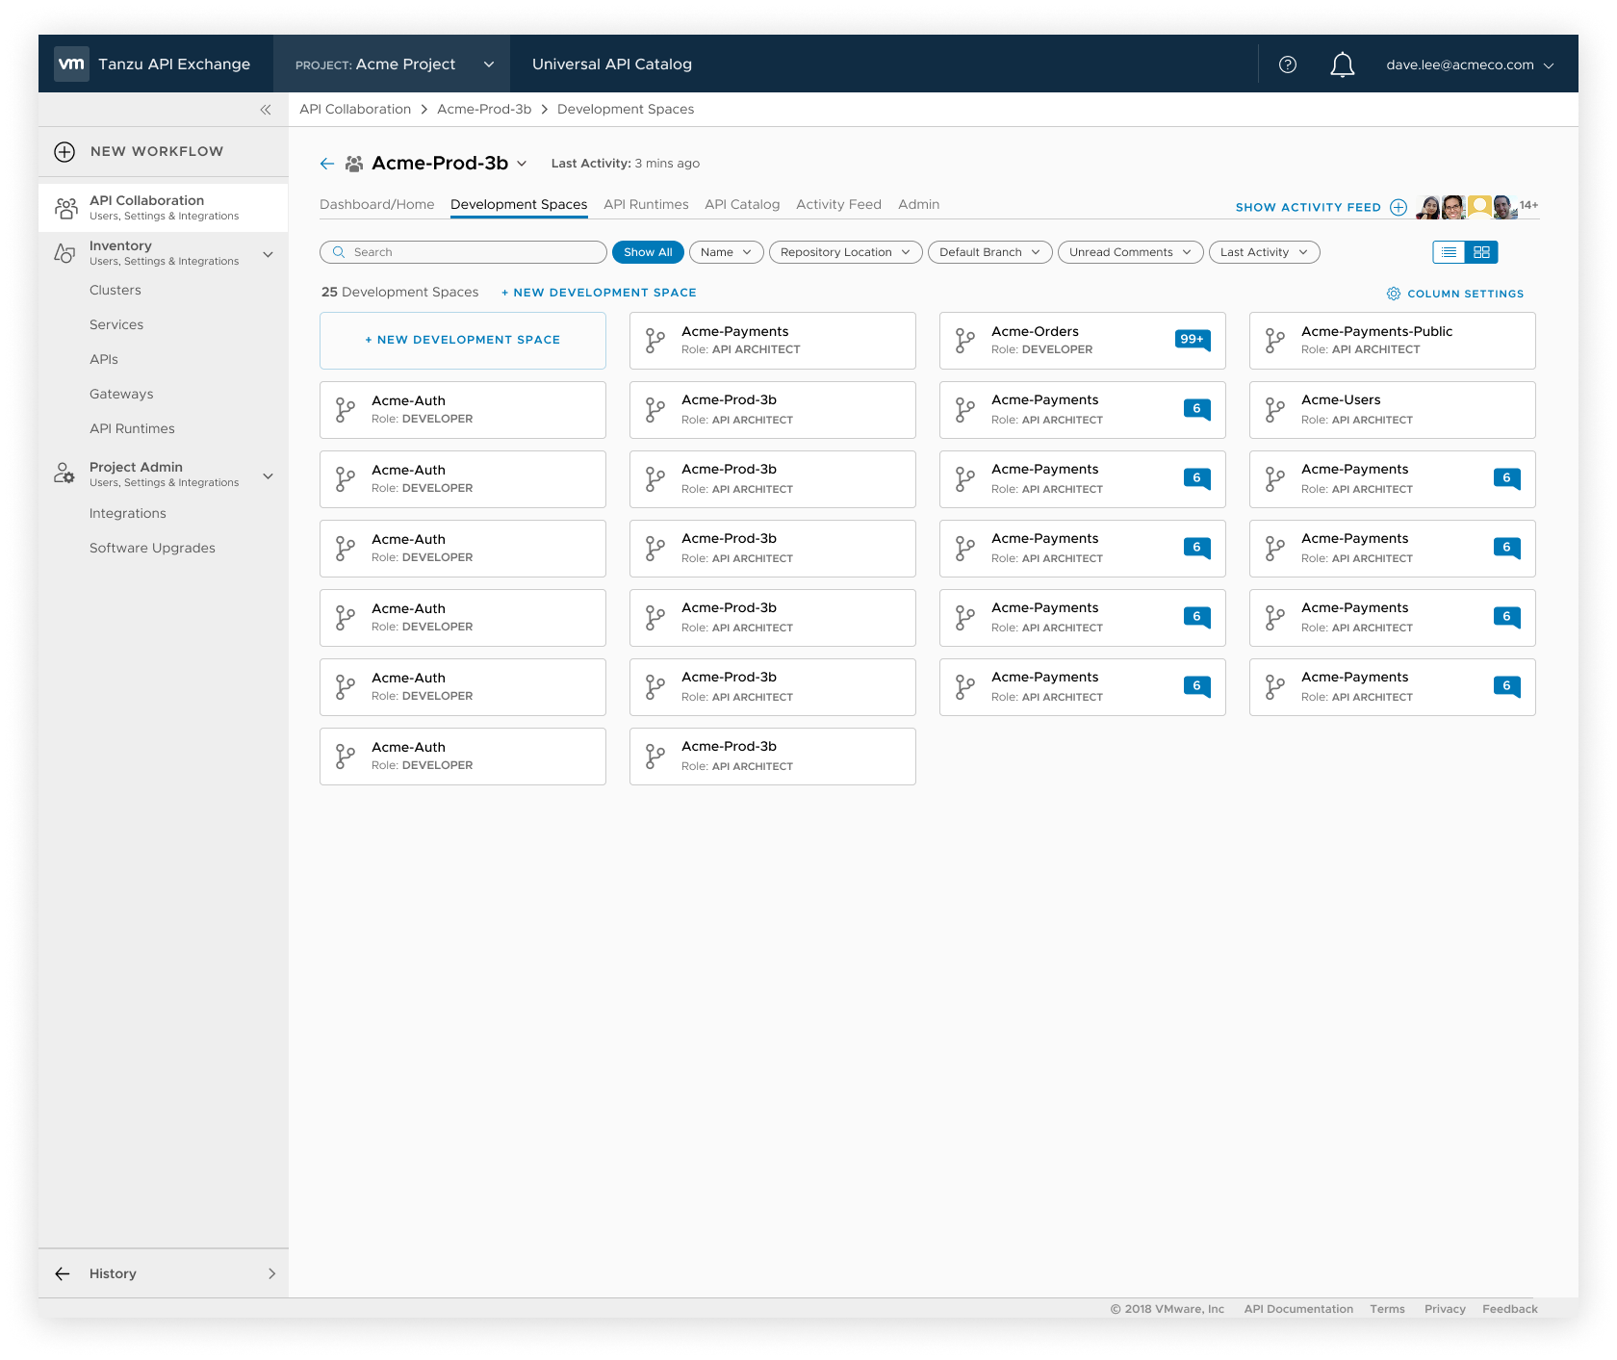Viewport: 1617px width, 1360px height.
Task: Switch to the Activity Feed tab
Action: pyautogui.click(x=838, y=204)
